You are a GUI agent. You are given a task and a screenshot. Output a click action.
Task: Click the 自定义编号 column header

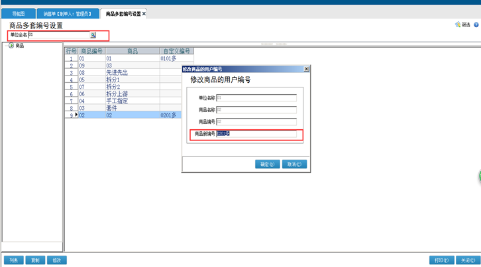177,51
